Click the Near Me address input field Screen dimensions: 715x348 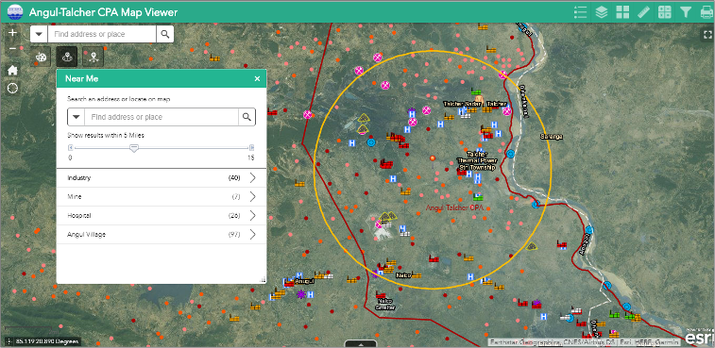[162, 117]
